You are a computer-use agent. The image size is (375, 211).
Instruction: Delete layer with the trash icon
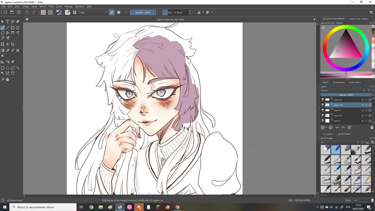[371, 127]
